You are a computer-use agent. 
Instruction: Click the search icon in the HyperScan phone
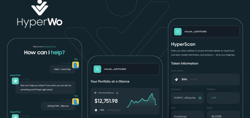(178, 32)
